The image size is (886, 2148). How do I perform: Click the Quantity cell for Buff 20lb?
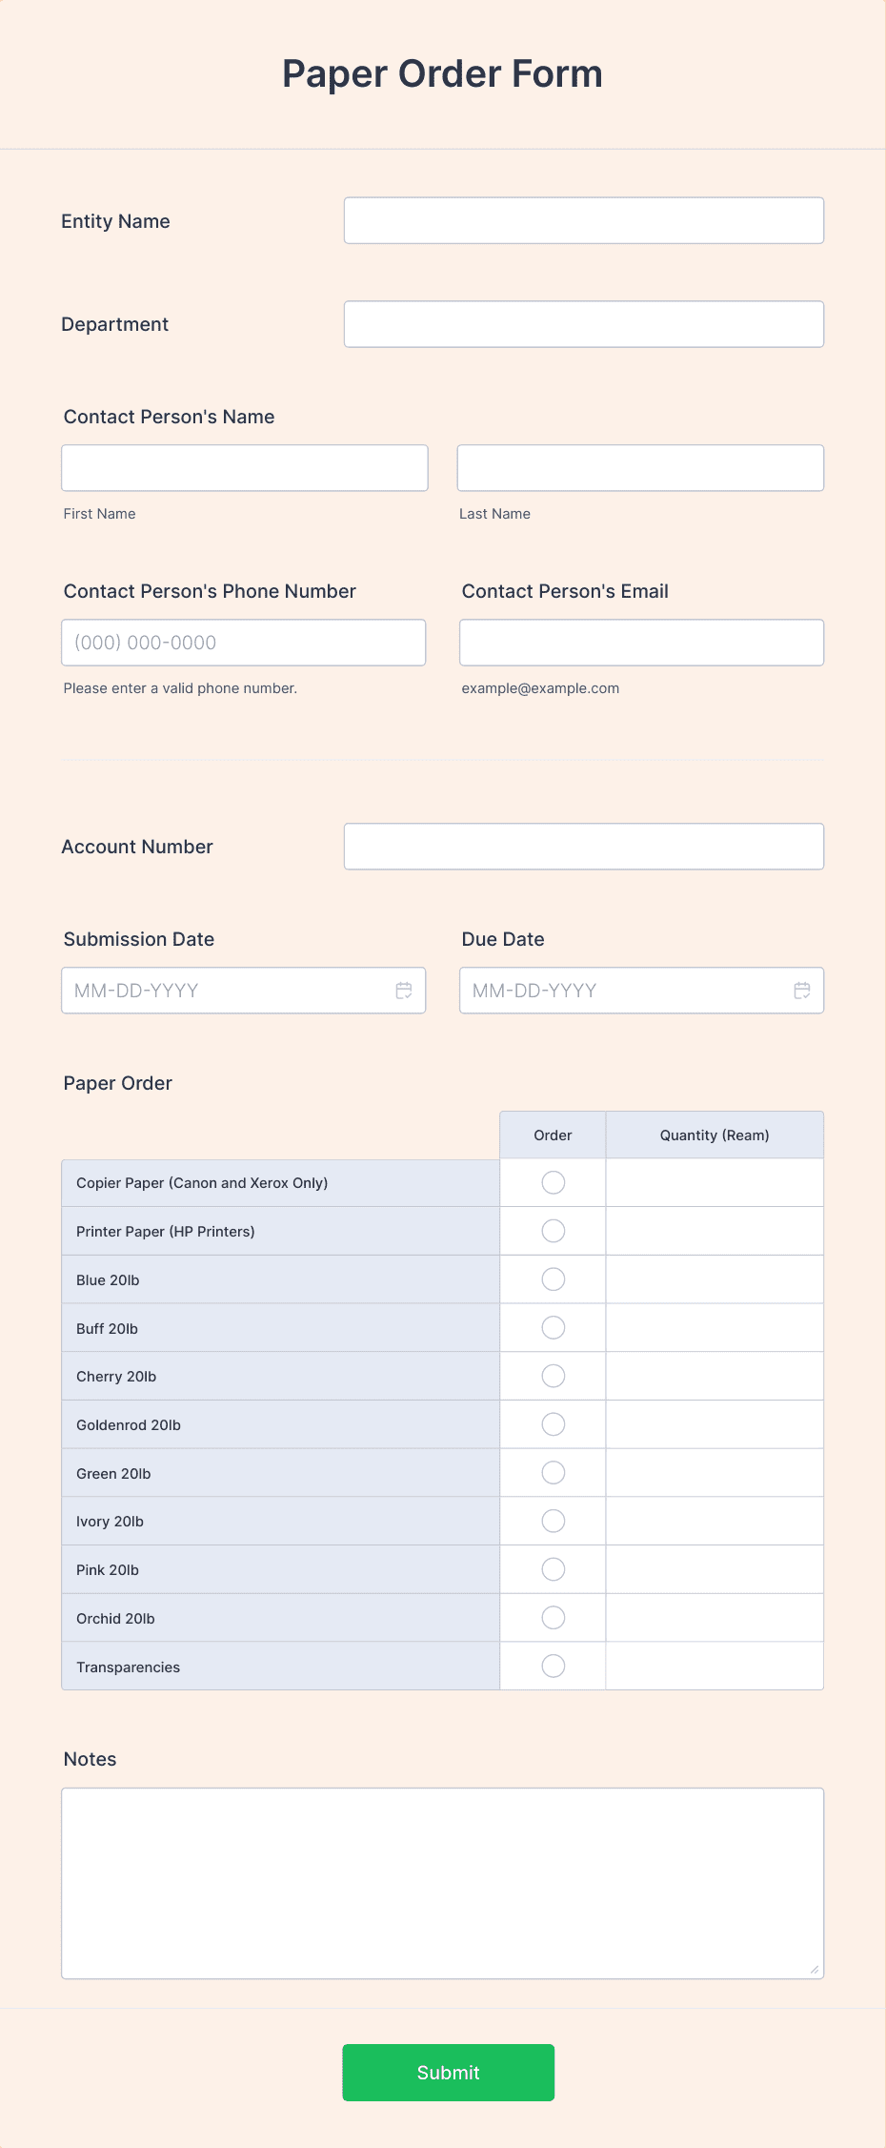click(714, 1328)
